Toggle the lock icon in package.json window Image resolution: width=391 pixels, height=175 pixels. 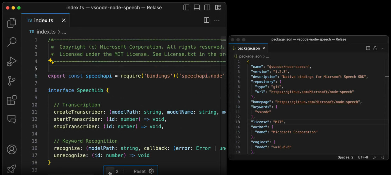[x=375, y=48]
